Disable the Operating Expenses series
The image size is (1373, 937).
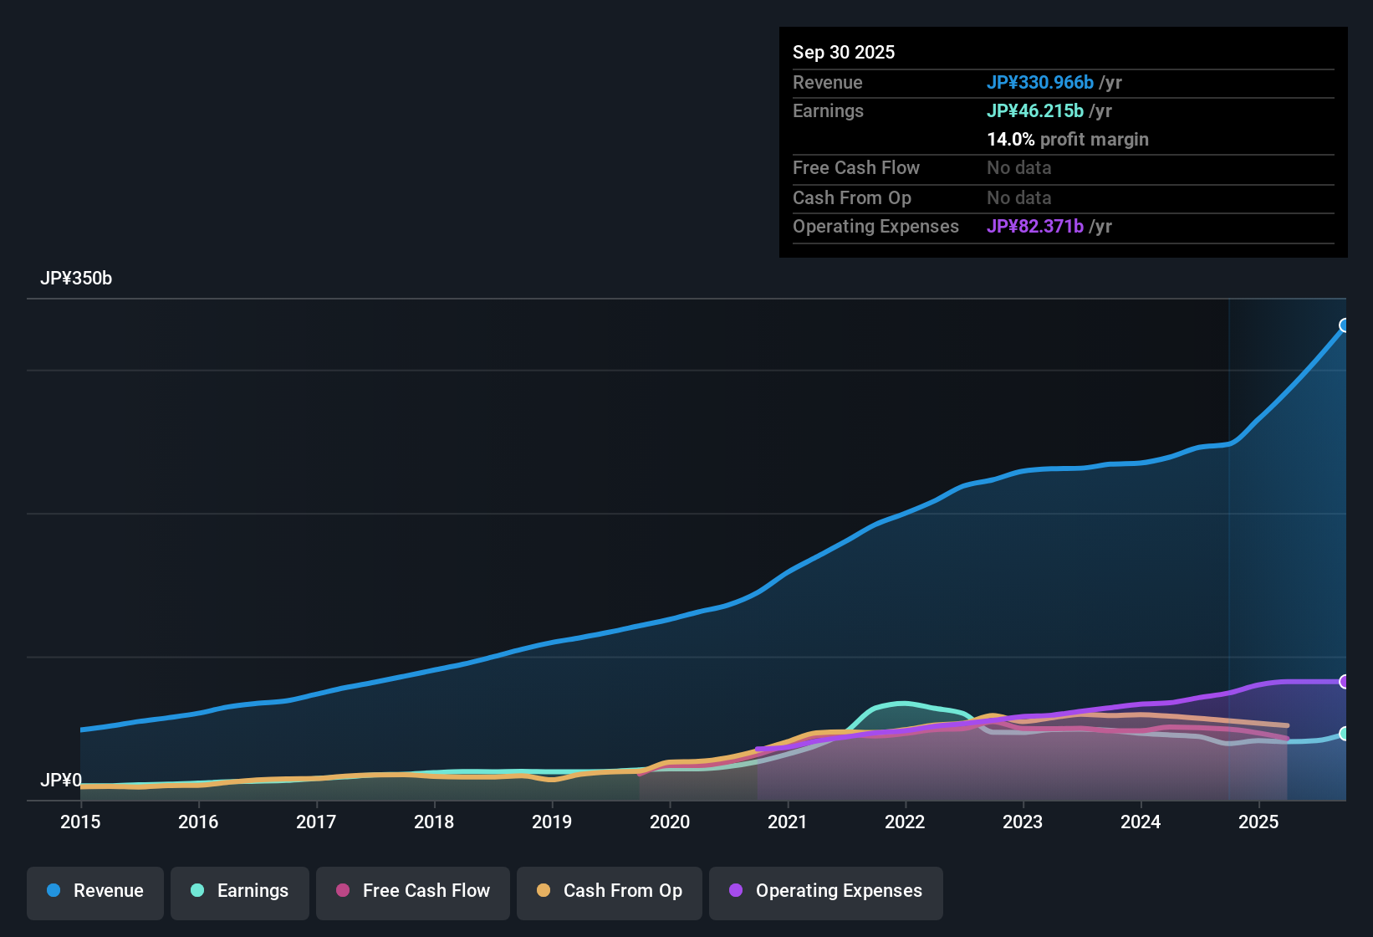tap(826, 891)
